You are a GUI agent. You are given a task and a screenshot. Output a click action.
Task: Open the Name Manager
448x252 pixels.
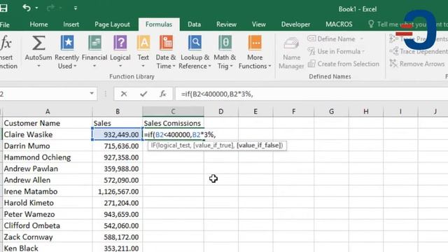coord(291,53)
